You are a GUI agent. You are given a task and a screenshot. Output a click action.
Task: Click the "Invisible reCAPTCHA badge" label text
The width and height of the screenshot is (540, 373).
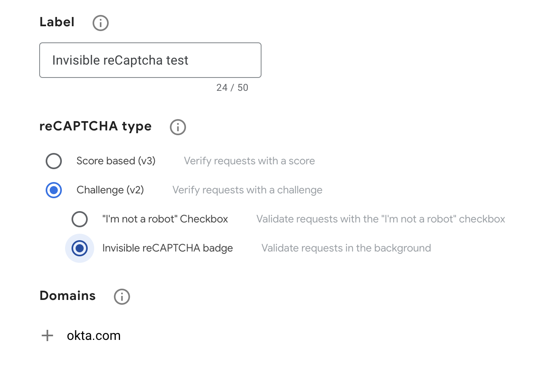coord(168,248)
